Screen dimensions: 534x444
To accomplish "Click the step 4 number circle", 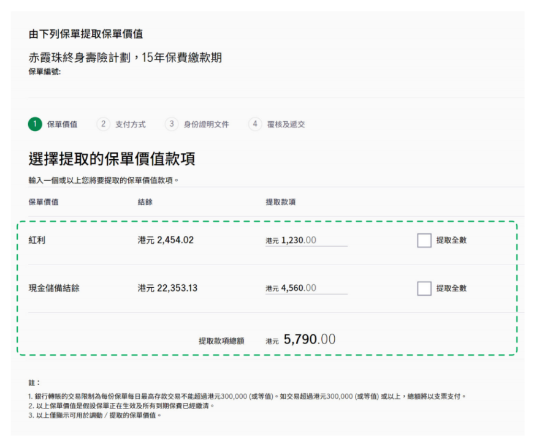I will 255,124.
